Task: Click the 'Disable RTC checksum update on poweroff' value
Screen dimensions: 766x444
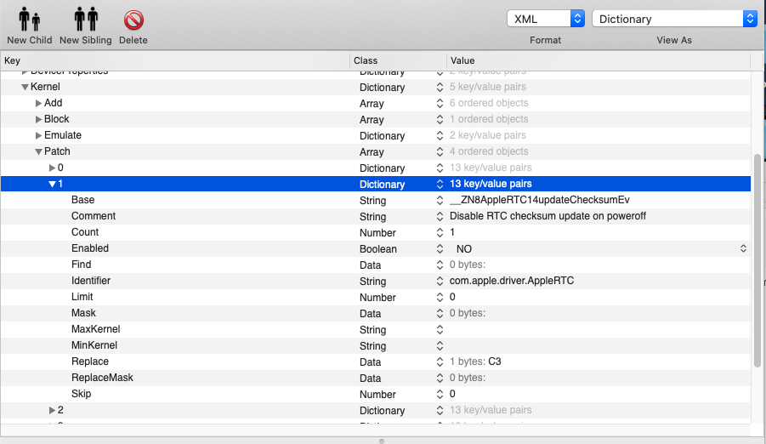Action: click(548, 216)
